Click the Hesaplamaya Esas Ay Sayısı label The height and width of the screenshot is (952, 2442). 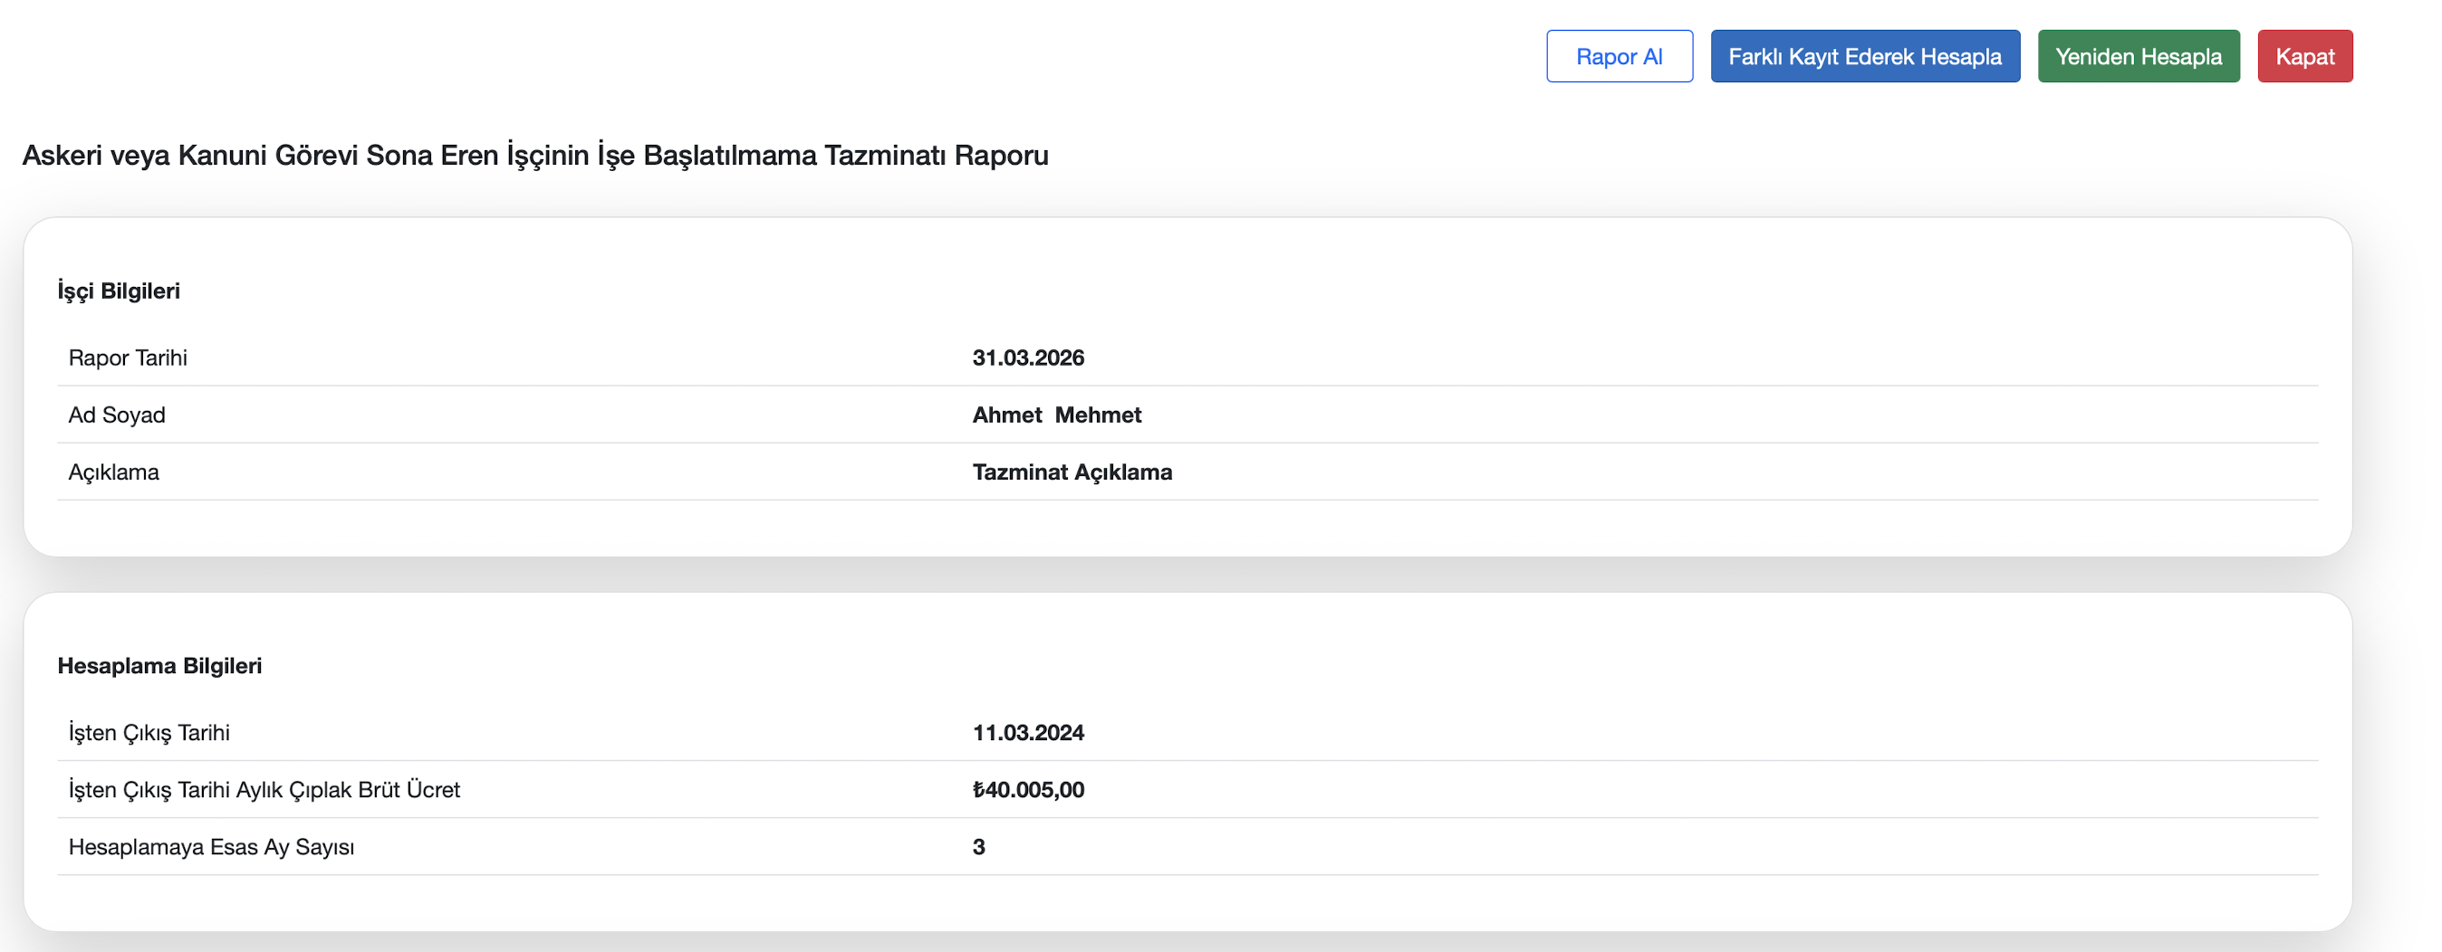coord(211,847)
